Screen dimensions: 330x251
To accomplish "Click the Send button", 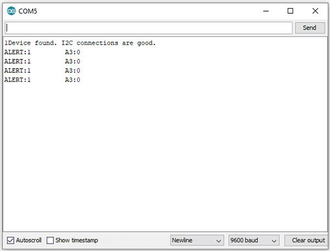I will pos(310,28).
